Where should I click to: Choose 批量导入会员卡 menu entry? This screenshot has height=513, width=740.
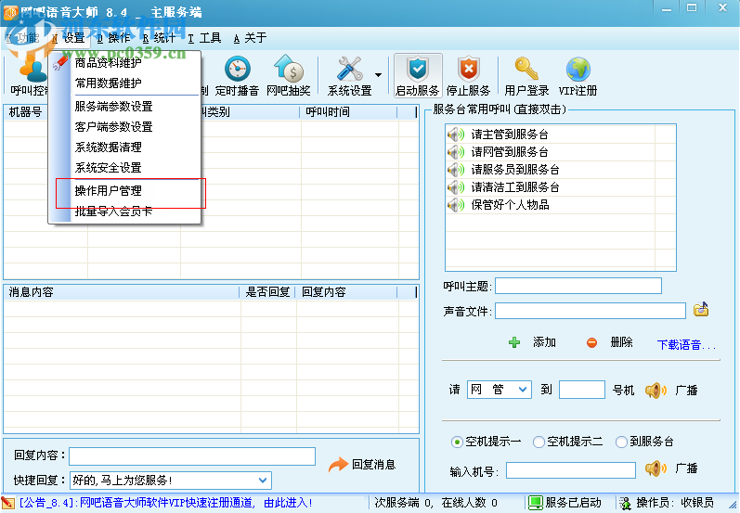click(124, 212)
